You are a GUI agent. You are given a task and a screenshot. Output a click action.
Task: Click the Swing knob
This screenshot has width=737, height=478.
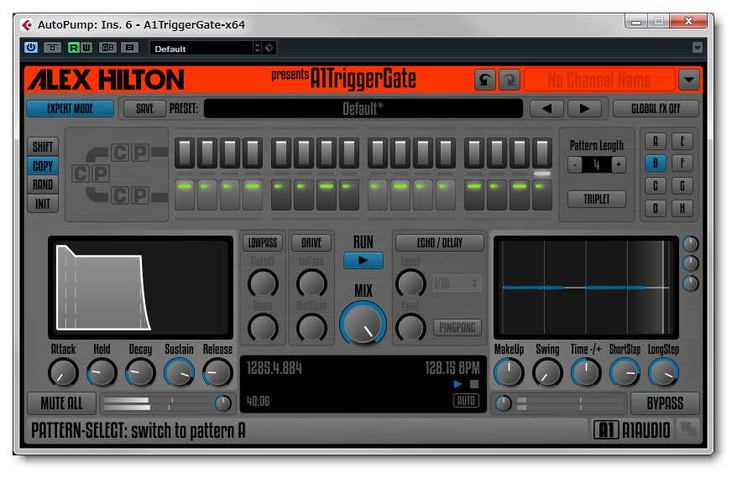tap(547, 373)
